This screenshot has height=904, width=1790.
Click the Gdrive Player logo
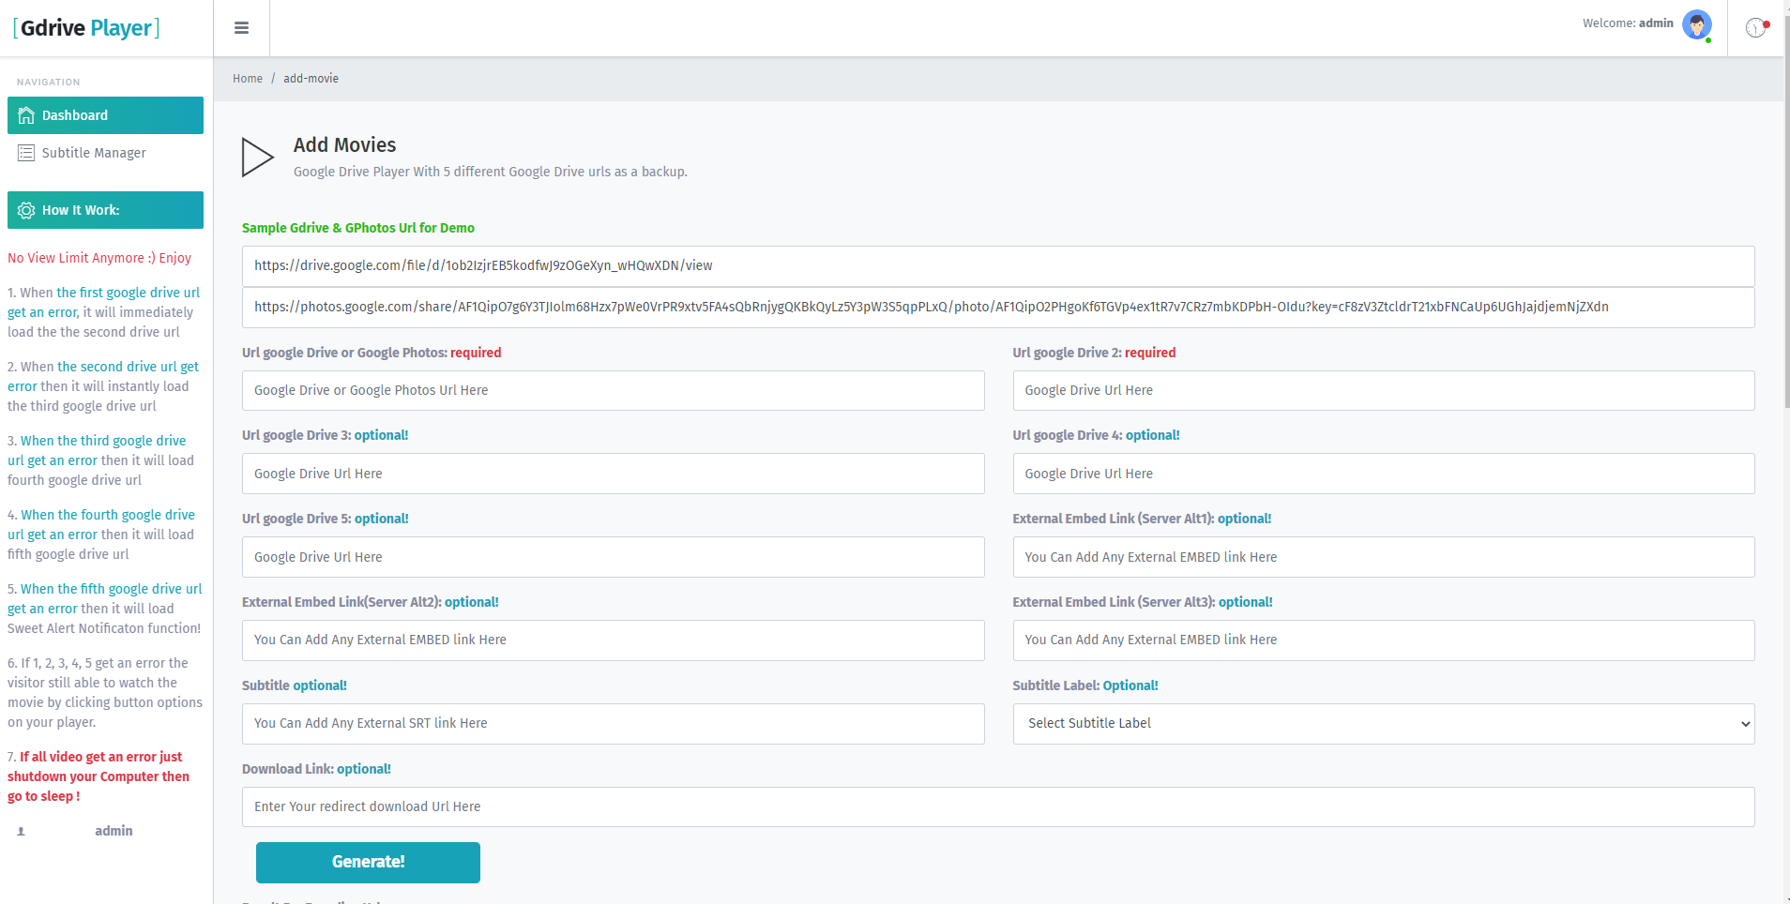click(x=86, y=28)
